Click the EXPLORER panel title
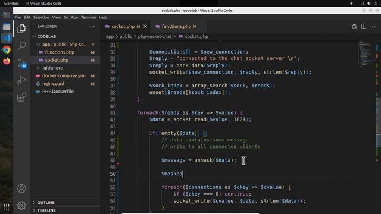 (x=47, y=26)
